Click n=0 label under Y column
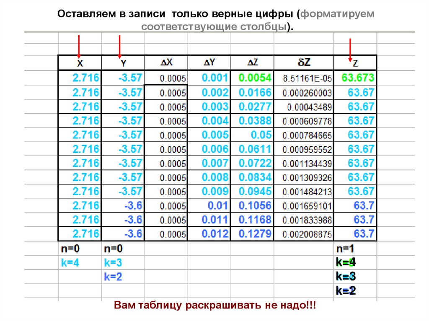 113,249
